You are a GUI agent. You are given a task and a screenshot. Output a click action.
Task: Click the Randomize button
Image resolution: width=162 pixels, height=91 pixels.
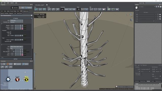coord(17,64)
